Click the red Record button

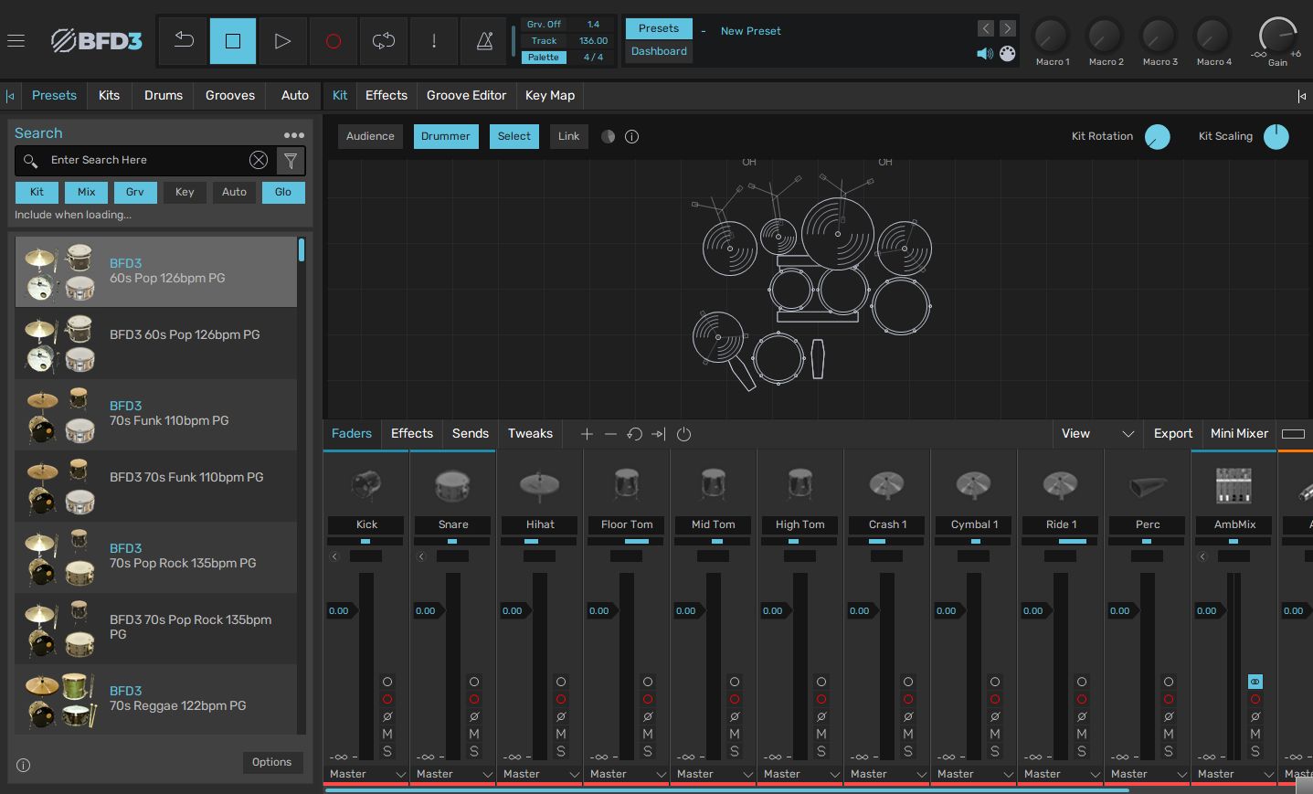coord(334,40)
